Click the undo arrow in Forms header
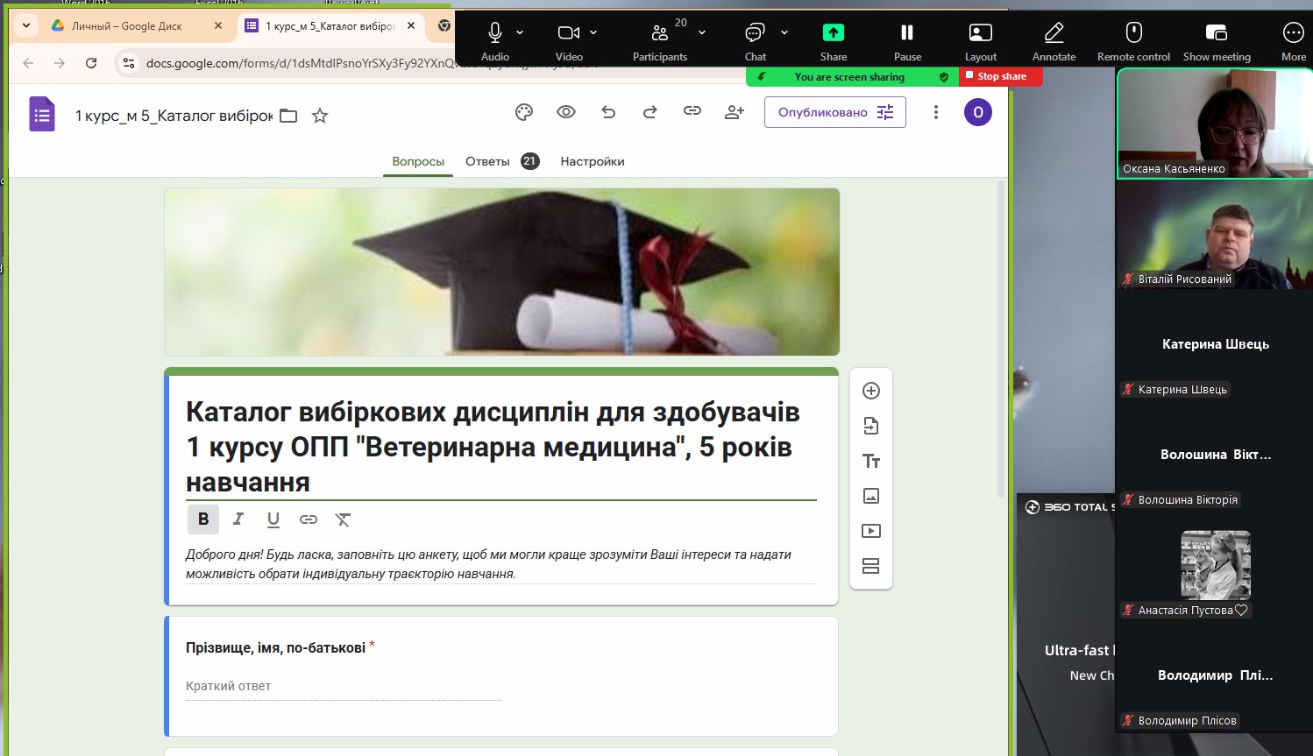Screen dimensions: 1313x756 click(x=608, y=112)
